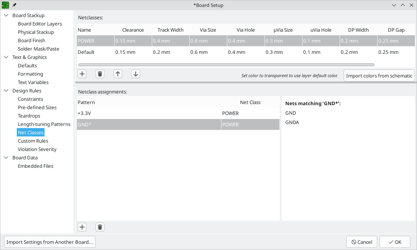Select the Default netclass row
The height and width of the screenshot is (250, 417).
tap(95, 52)
